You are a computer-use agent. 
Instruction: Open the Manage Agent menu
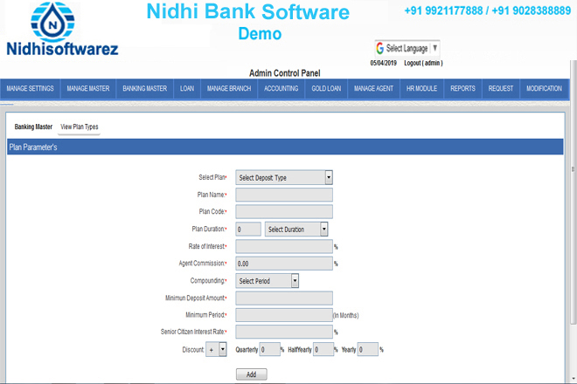point(373,88)
